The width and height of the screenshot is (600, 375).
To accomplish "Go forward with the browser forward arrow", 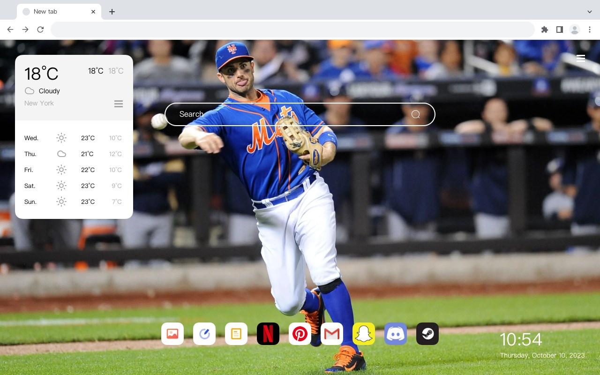I will point(25,30).
